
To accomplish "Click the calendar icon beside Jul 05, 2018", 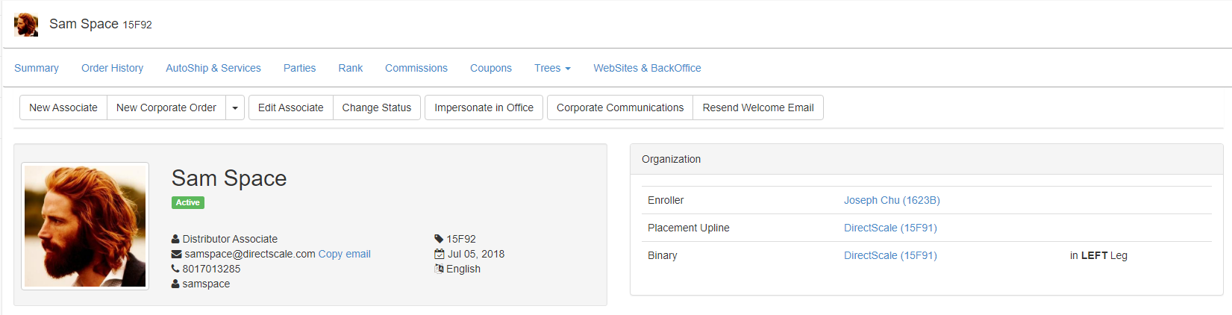I will 440,255.
